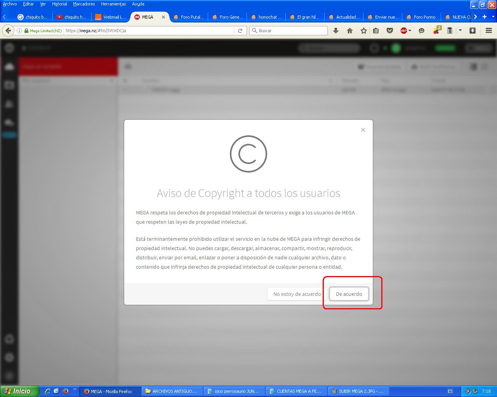Switch to MEGA - Mozilla Firefox taskbar item

(x=110, y=391)
